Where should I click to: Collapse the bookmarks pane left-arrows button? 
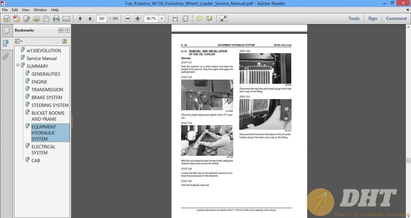pyautogui.click(x=61, y=30)
